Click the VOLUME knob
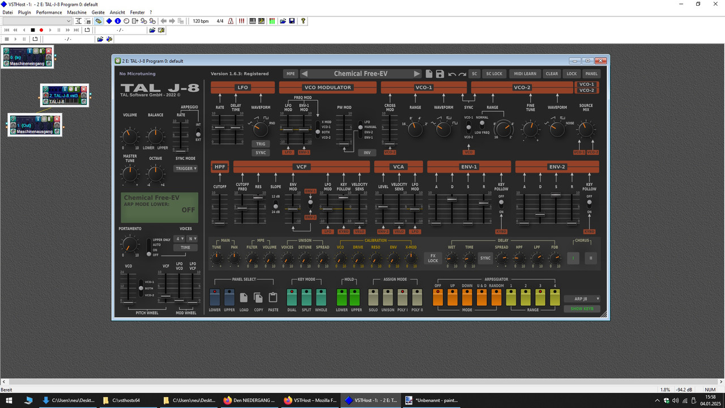Image resolution: width=725 pixels, height=408 pixels. (130, 137)
